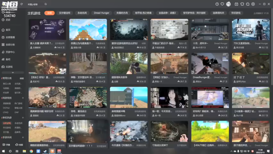Open Steam from the taskbar
The height and width of the screenshot is (154, 273).
[45, 151]
